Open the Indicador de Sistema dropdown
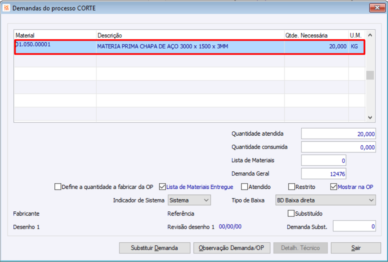This screenshot has height=262, width=388. (x=189, y=200)
